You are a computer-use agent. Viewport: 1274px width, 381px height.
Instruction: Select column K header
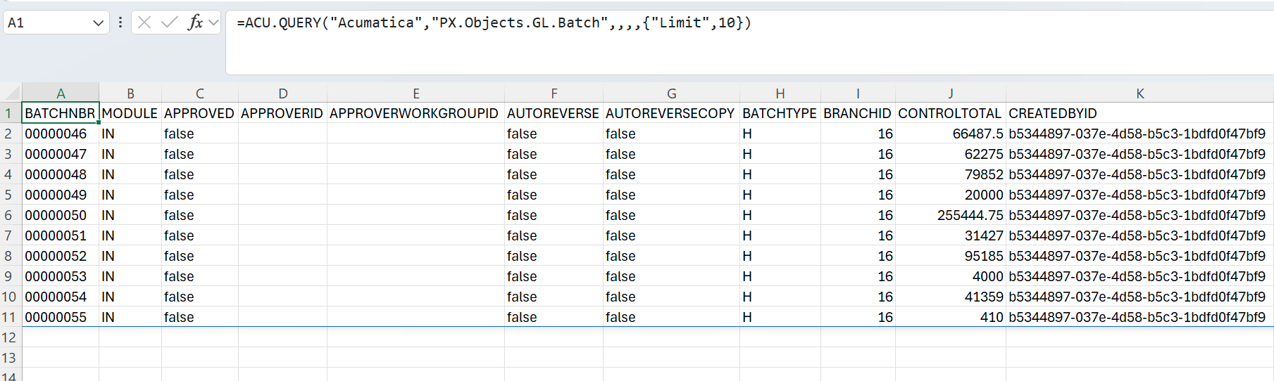click(1139, 93)
